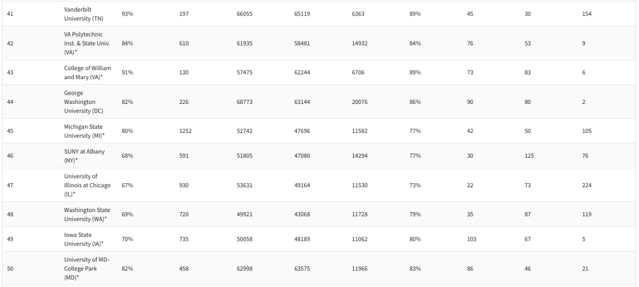Click University of MD–College Park name
Image resolution: width=639 pixels, height=287 pixels.
[85, 268]
